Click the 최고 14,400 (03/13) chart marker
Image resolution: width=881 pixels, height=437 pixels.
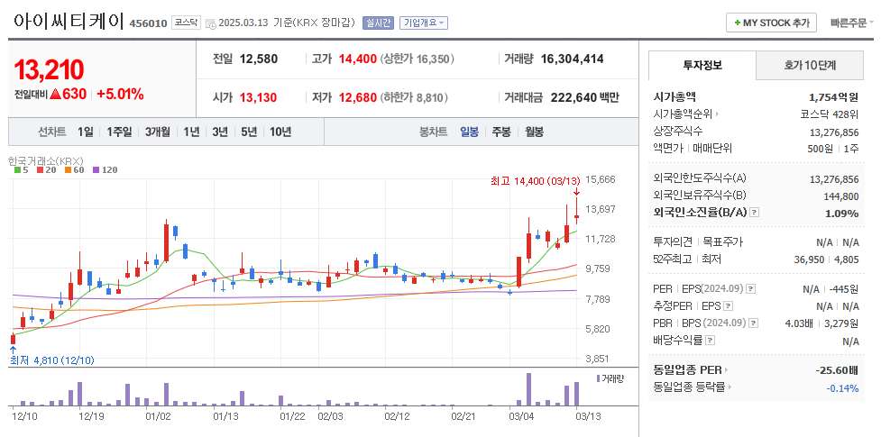coord(536,181)
